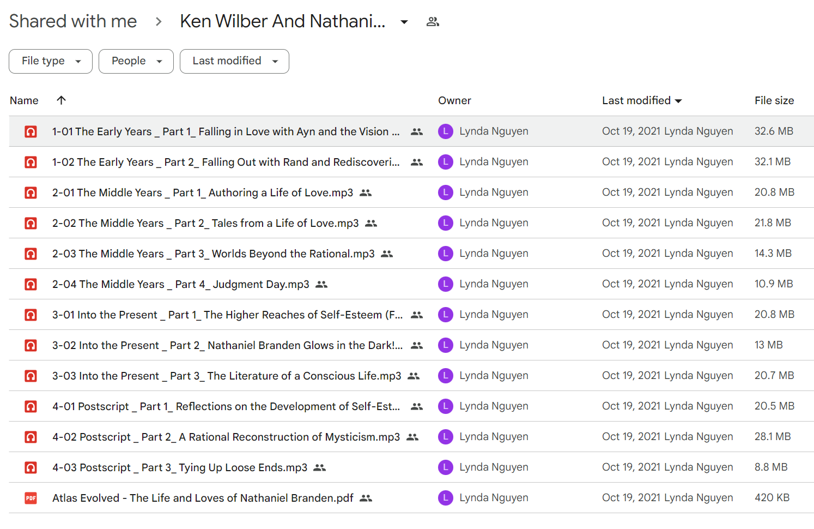Open the File type filter dropdown
Screen dimensions: 814x529
click(51, 61)
